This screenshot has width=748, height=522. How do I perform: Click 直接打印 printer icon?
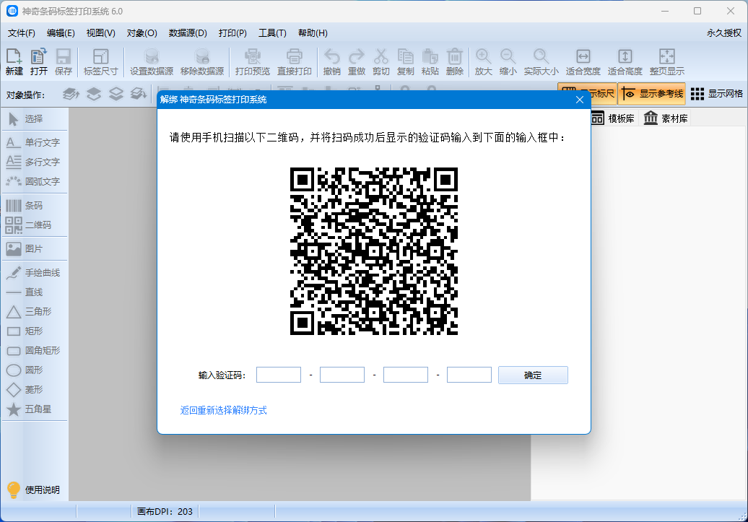pyautogui.click(x=295, y=62)
